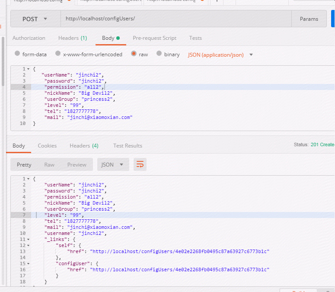335x292 pixels.
Task: Click response "permission": "all2" line
Action: coord(74,197)
